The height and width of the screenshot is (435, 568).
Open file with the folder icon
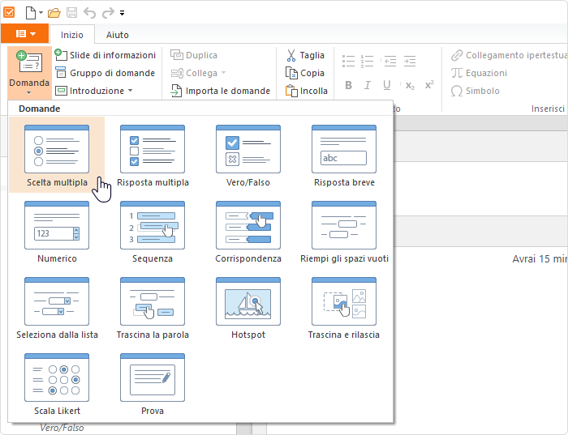point(54,14)
